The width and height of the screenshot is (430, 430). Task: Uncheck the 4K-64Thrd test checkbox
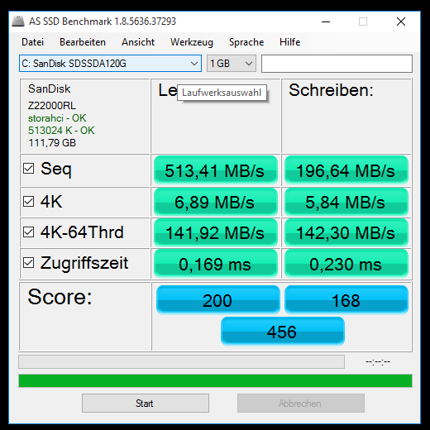pyautogui.click(x=29, y=232)
